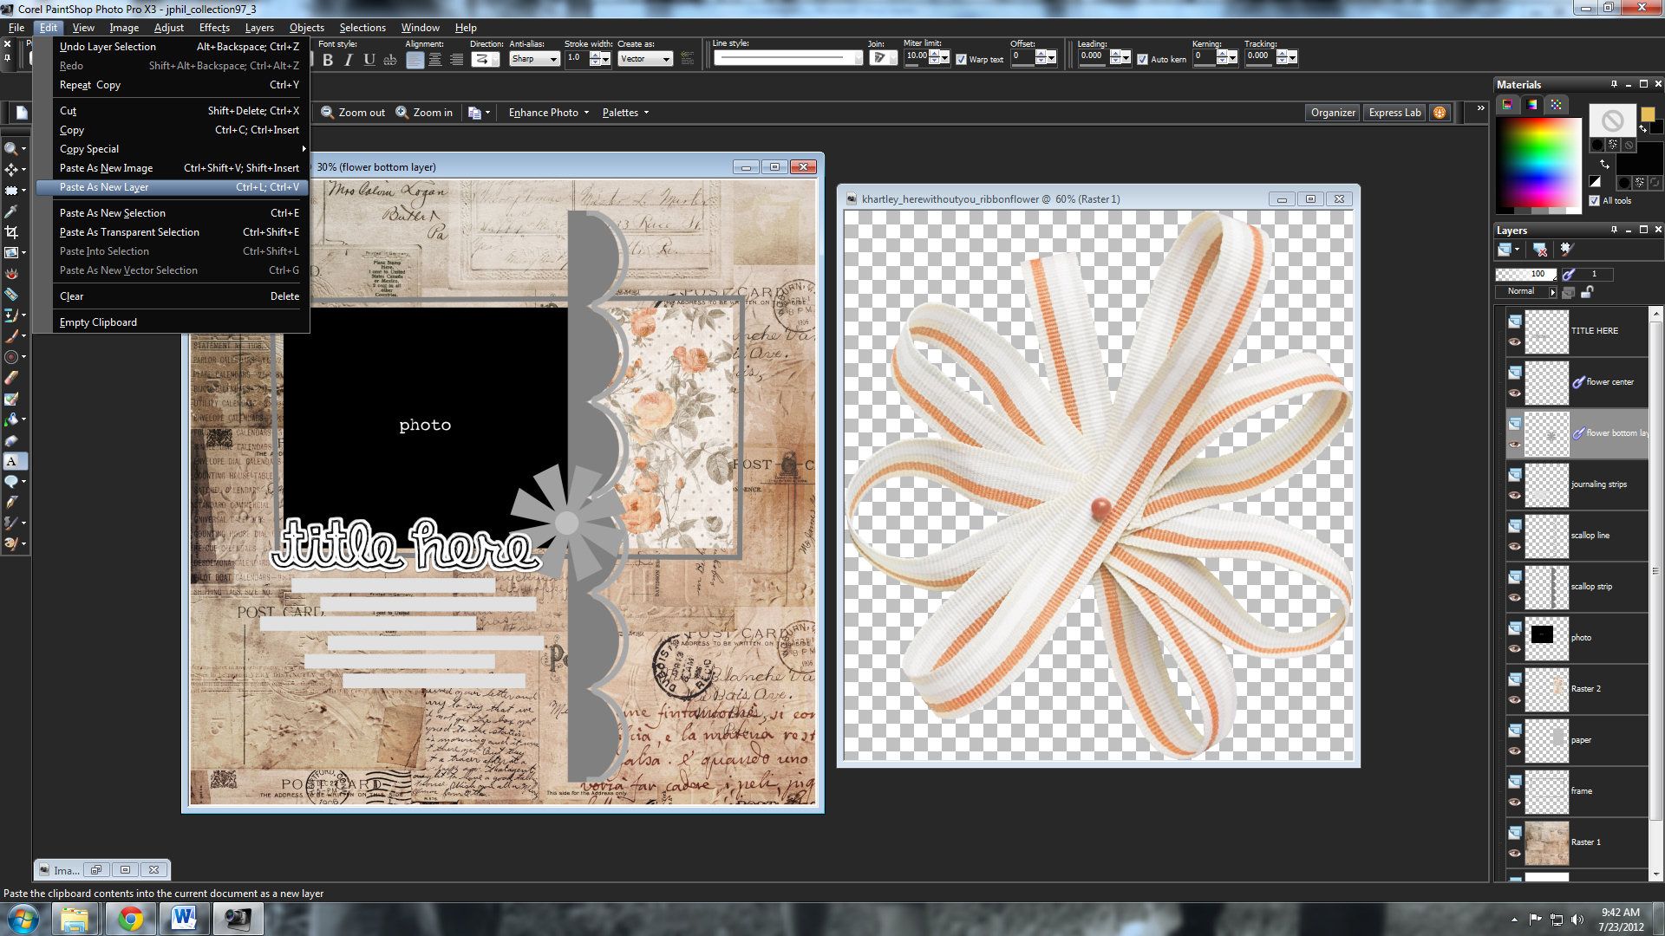Select the Text tool
This screenshot has height=936, width=1665.
[11, 460]
